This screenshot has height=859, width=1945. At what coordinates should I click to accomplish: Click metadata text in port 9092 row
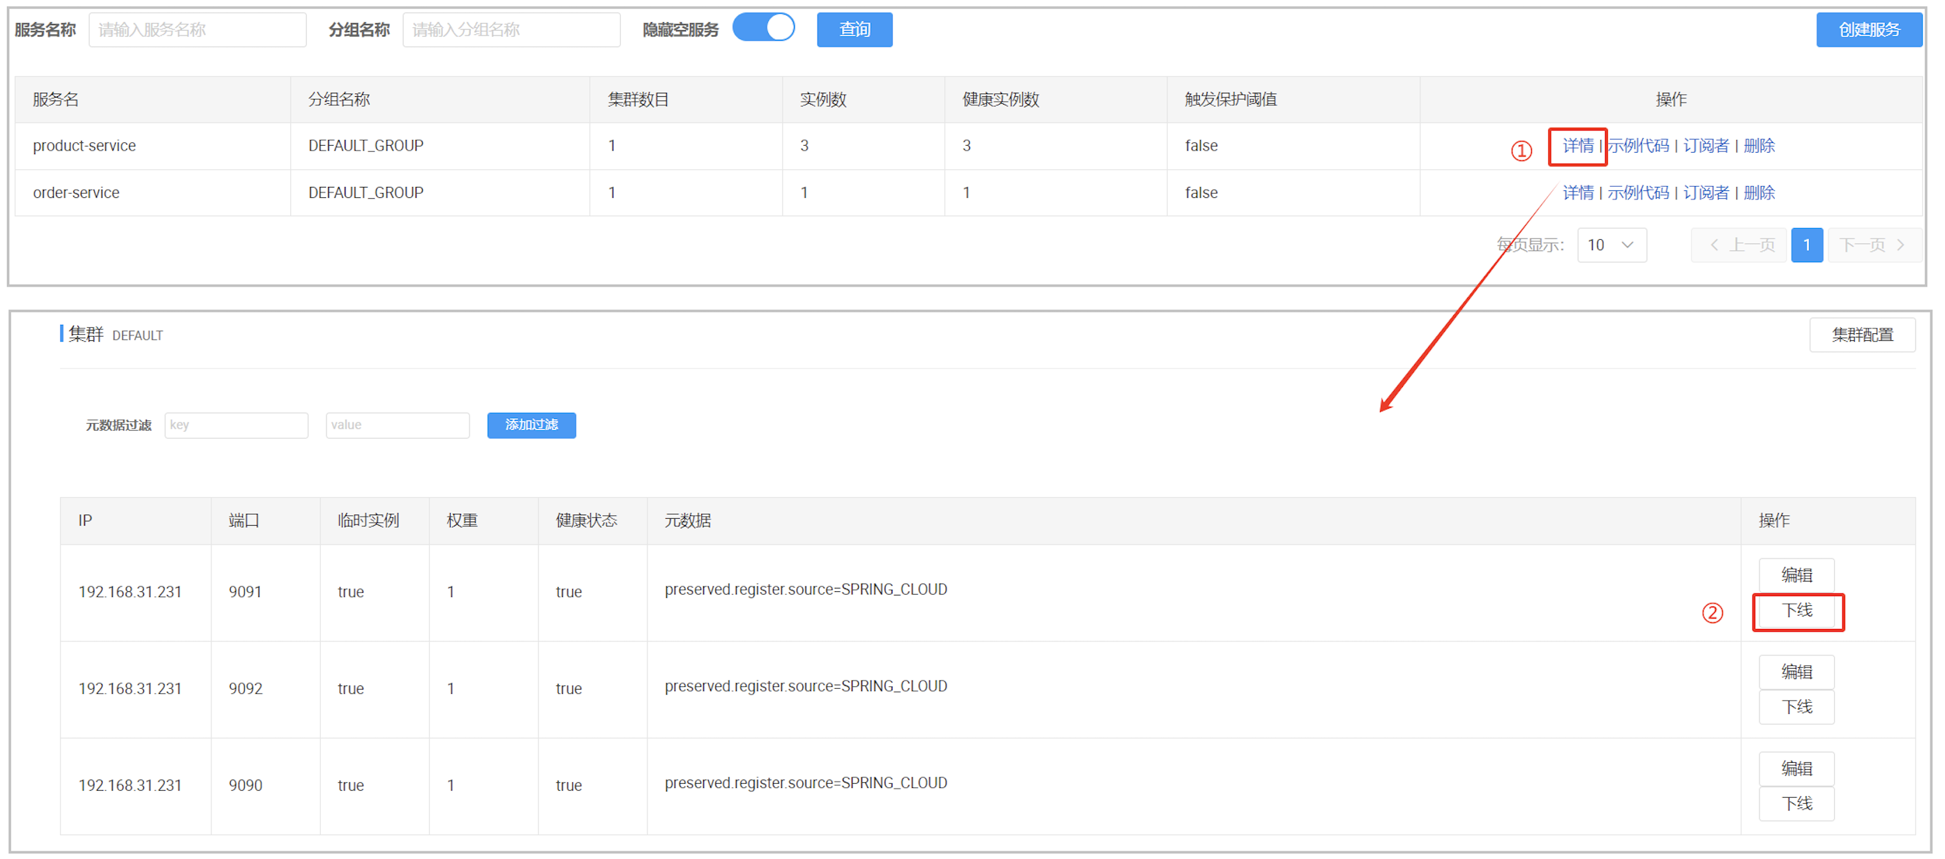click(806, 686)
